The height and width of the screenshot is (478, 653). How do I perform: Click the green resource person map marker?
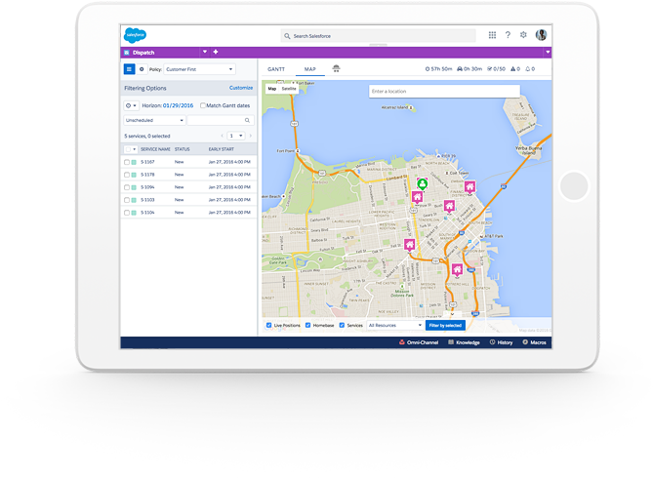(x=423, y=184)
